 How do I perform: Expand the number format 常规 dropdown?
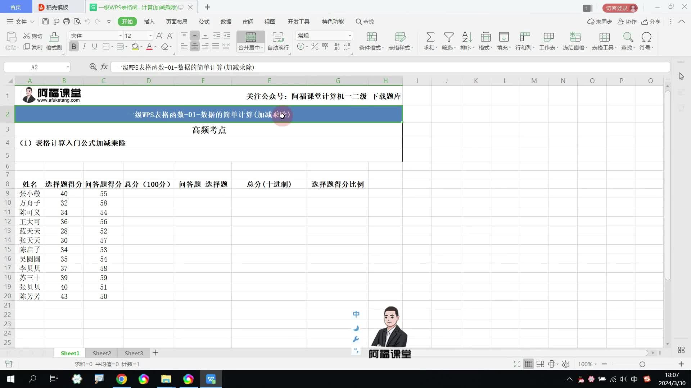pos(349,36)
